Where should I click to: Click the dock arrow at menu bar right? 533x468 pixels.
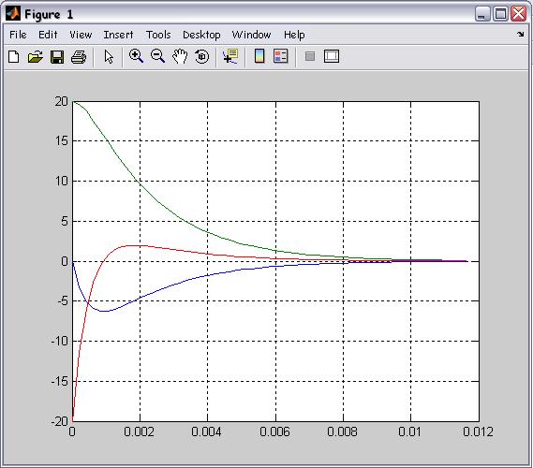[521, 34]
